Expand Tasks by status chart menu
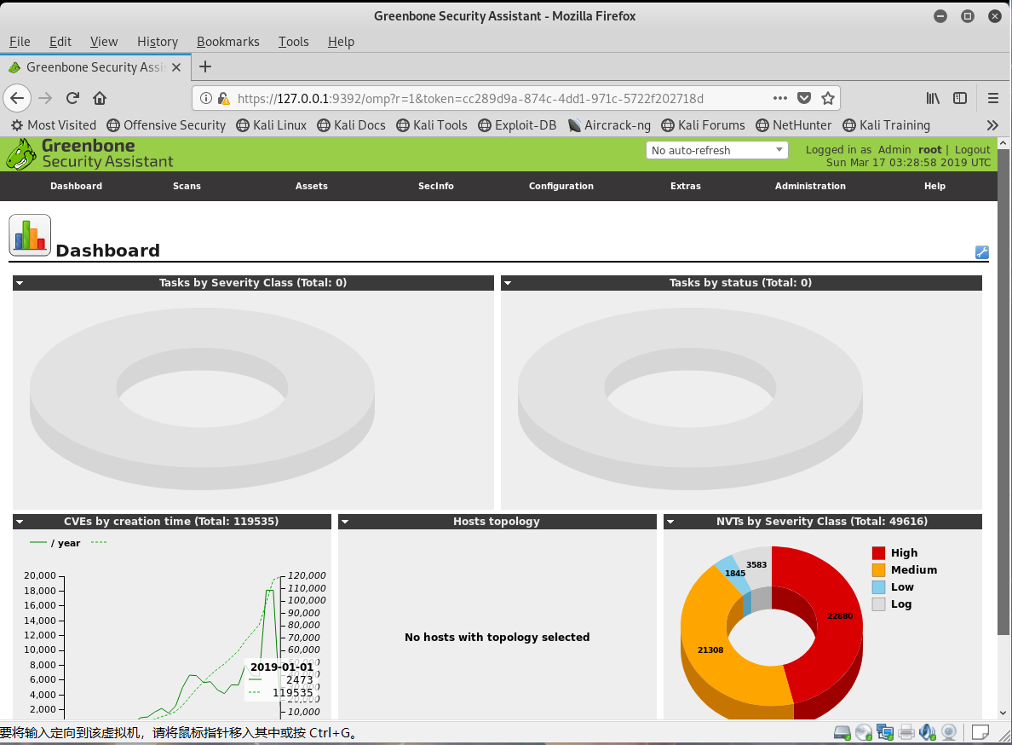 click(508, 283)
